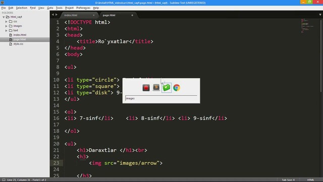Click the text folder icon in sidebar
The height and width of the screenshot is (182, 323).
tap(11, 30)
